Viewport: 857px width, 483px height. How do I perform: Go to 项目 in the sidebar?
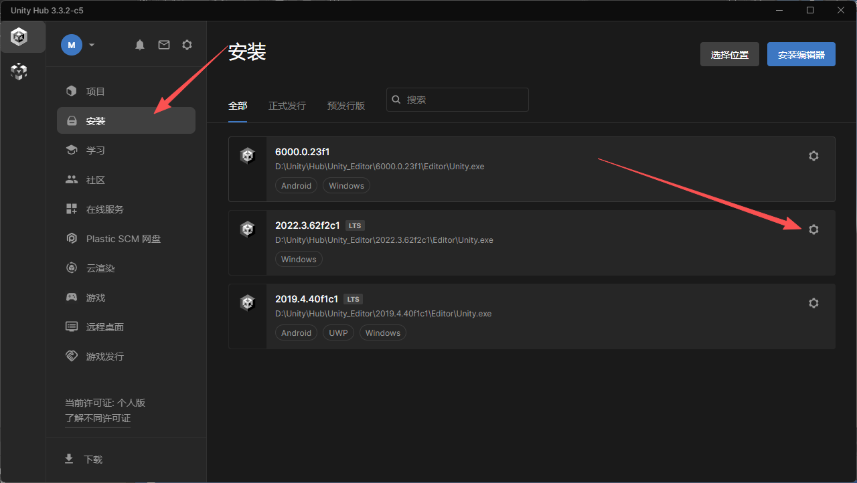pyautogui.click(x=126, y=91)
